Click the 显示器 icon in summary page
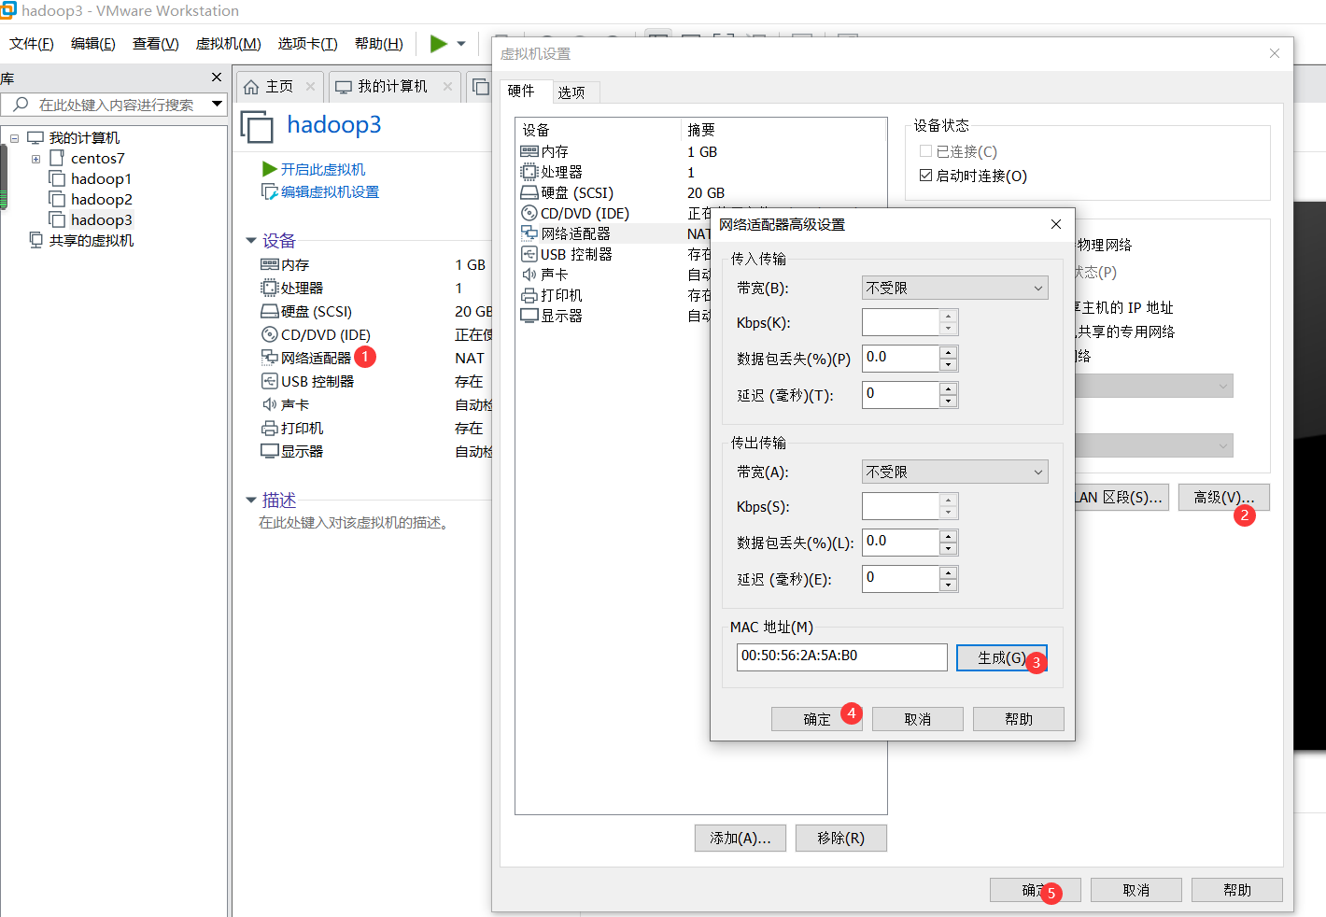 (x=270, y=451)
